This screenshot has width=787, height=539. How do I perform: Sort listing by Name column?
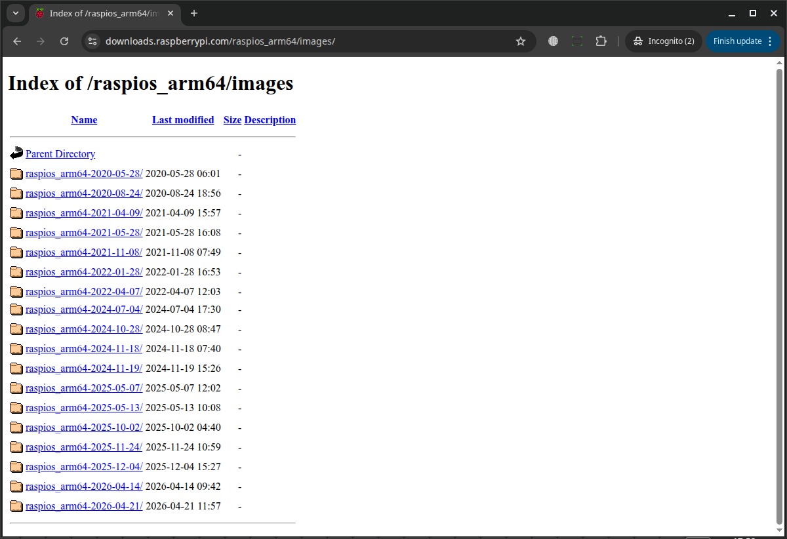[84, 120]
